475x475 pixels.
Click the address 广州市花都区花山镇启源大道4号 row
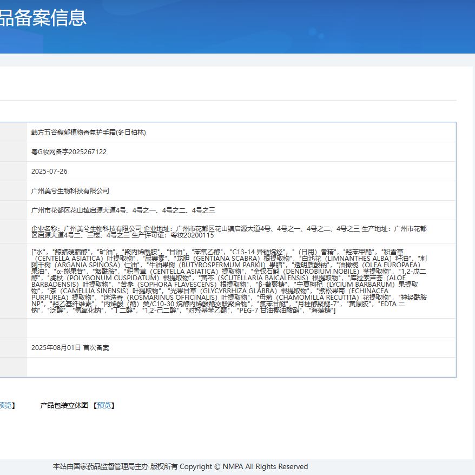123,210
